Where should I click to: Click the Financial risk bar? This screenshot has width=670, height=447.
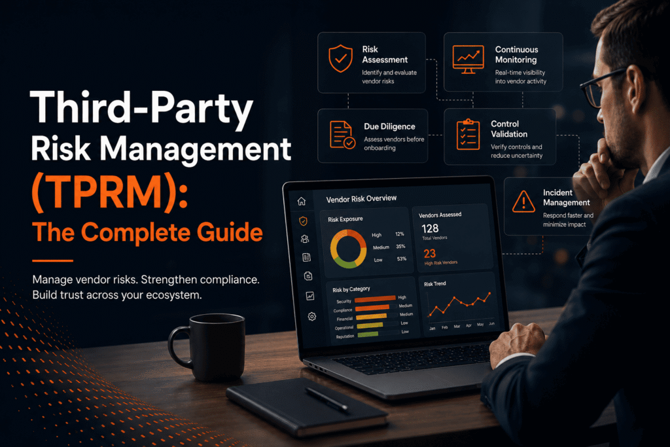(372, 317)
